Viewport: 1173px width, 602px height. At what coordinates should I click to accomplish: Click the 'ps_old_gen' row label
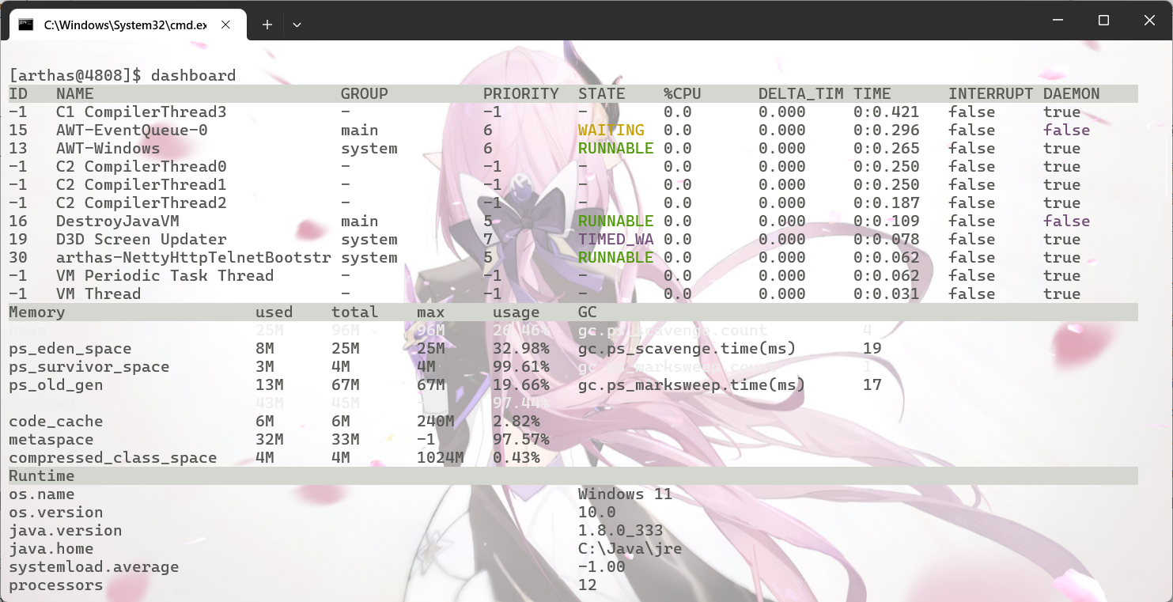(x=56, y=385)
